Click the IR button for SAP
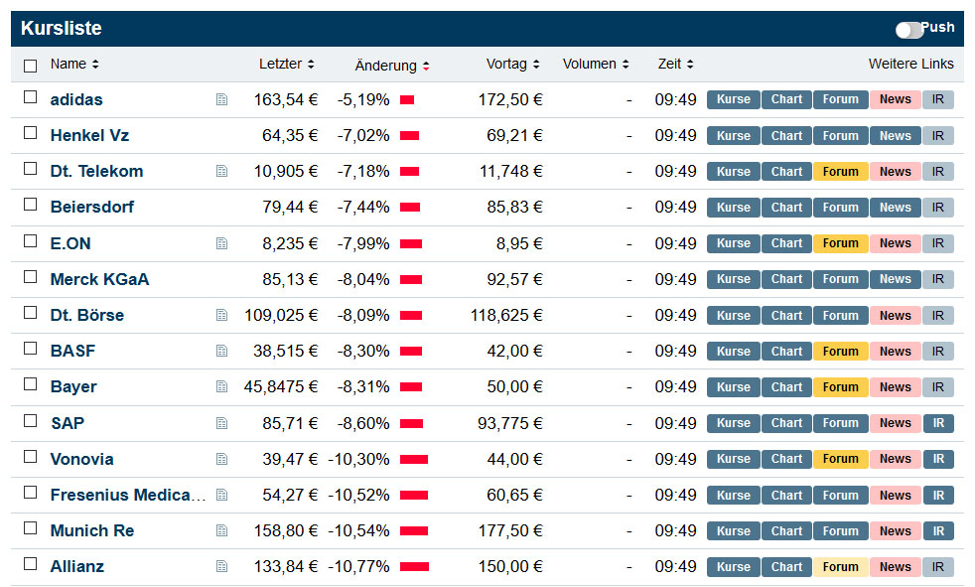975x587 pixels. coord(937,423)
